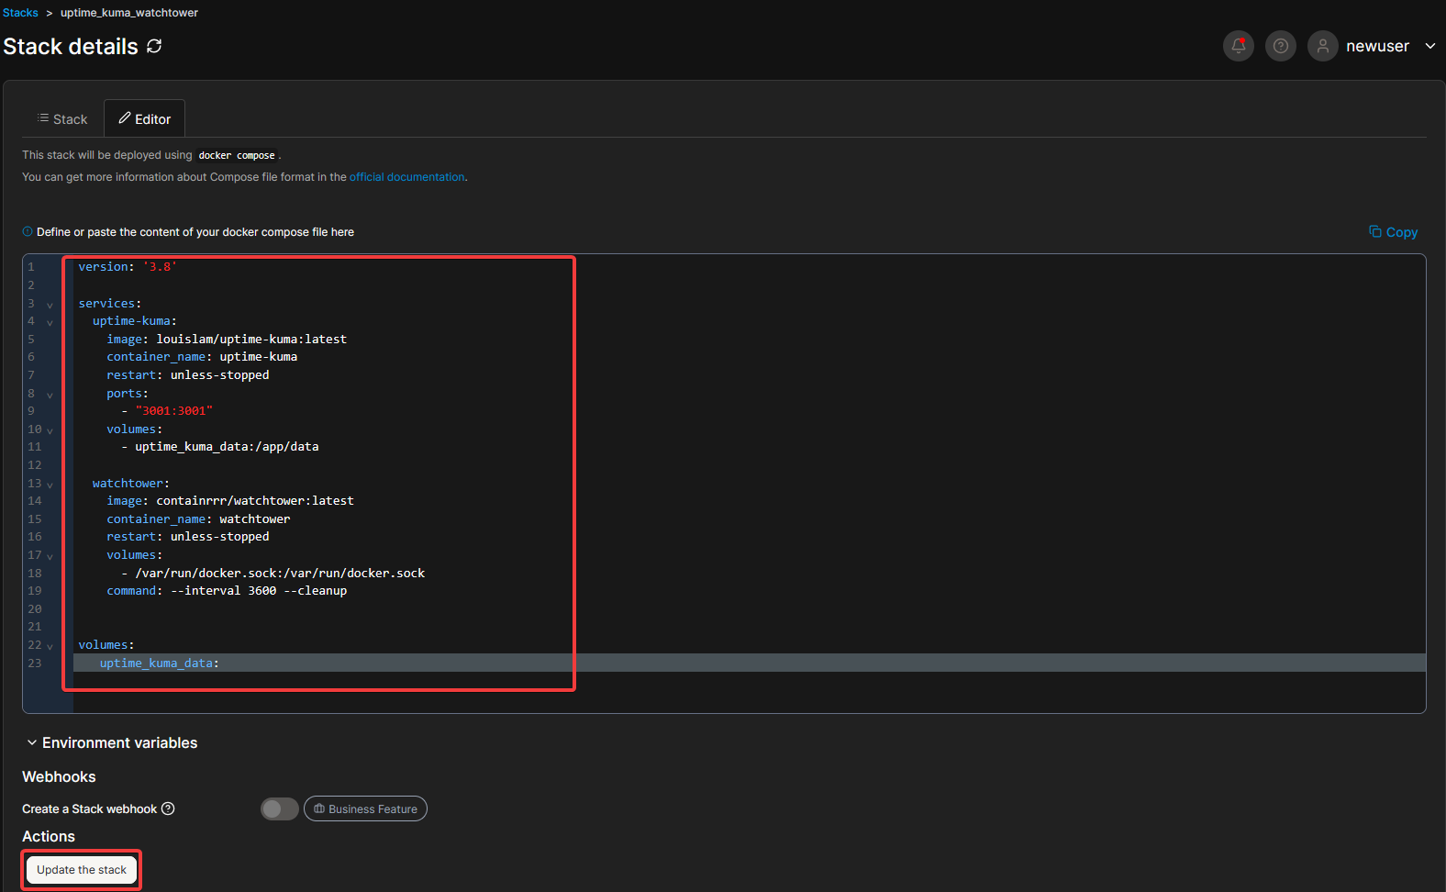
Task: Open the official documentation link
Action: point(406,177)
